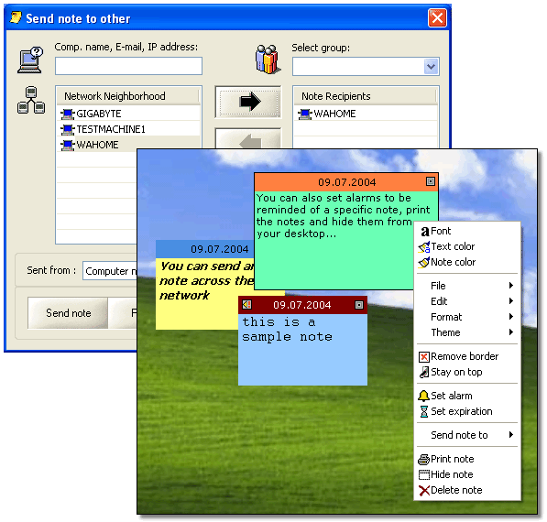Click the Remove border red X icon
This screenshot has width=547, height=522.
[424, 357]
